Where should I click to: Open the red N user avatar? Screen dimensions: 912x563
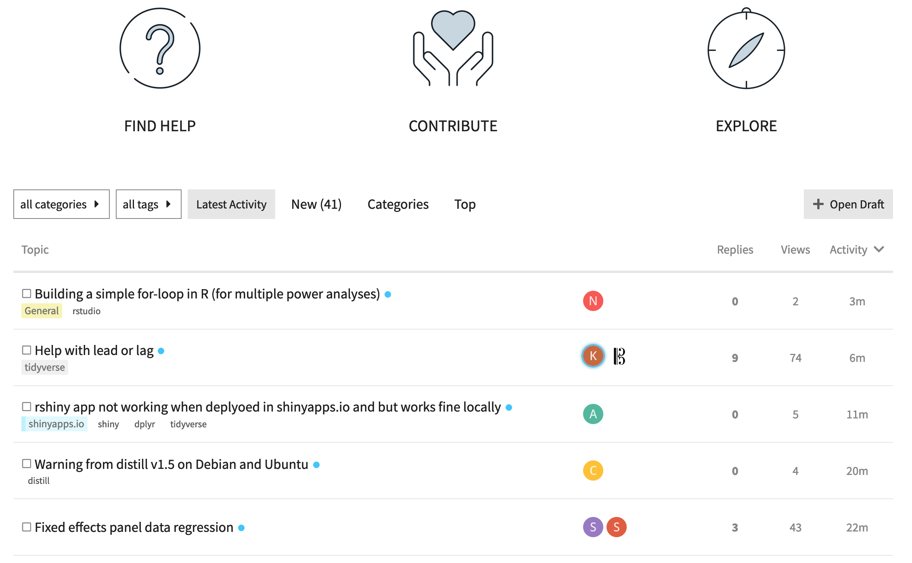(x=593, y=301)
